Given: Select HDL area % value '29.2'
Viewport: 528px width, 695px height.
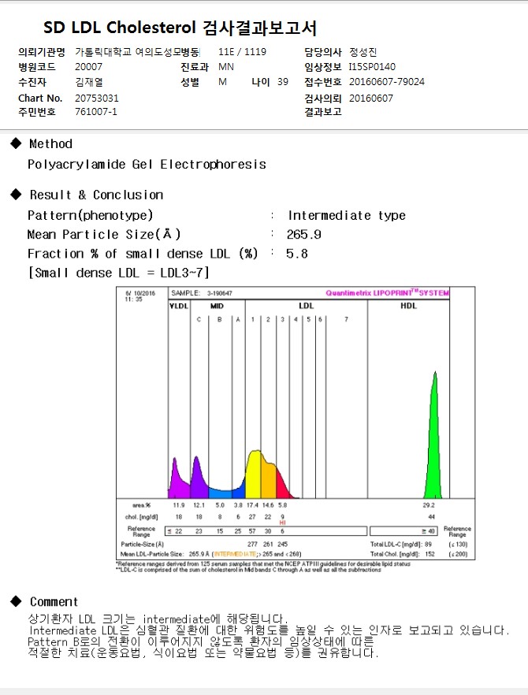Looking at the screenshot, I should [429, 505].
